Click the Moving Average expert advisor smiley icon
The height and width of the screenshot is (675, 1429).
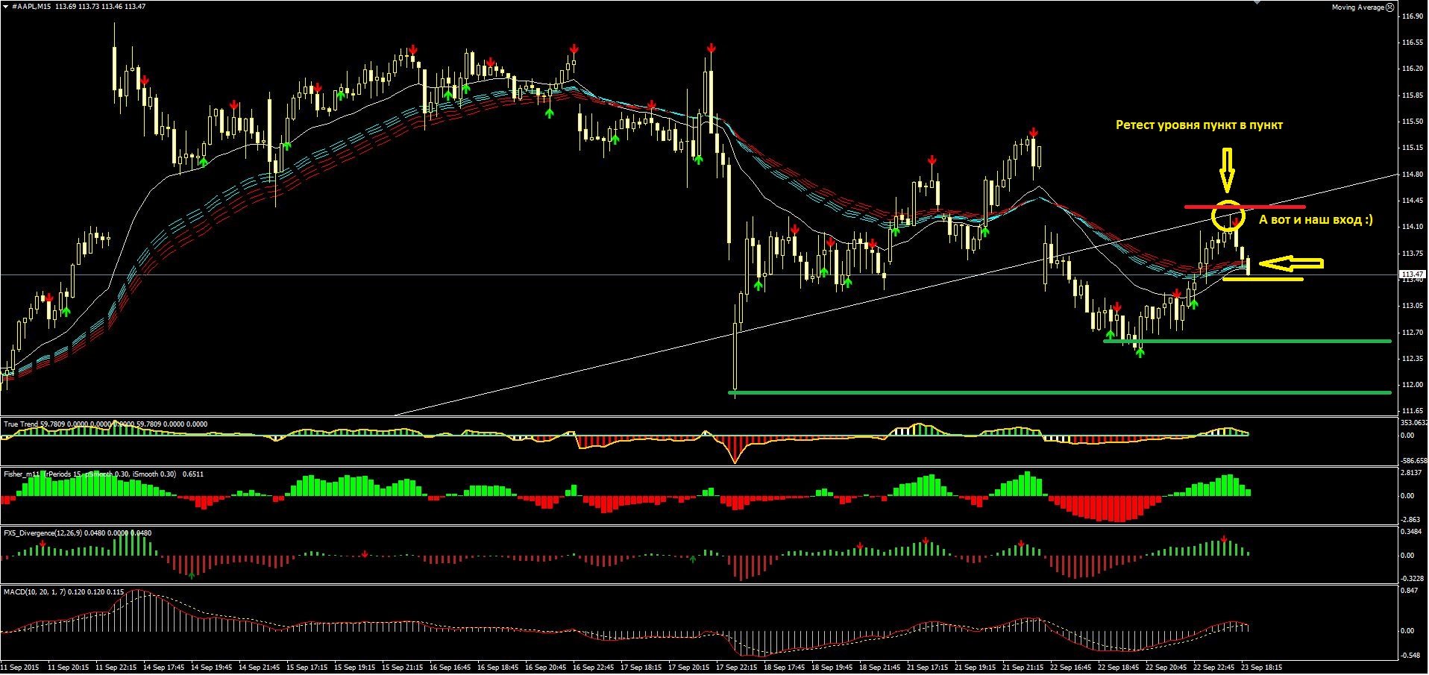click(1389, 7)
